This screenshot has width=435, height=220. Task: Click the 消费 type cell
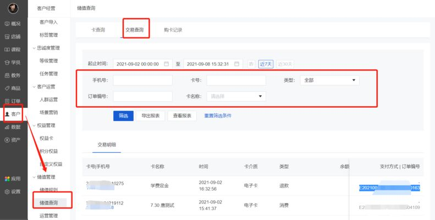click(284, 206)
